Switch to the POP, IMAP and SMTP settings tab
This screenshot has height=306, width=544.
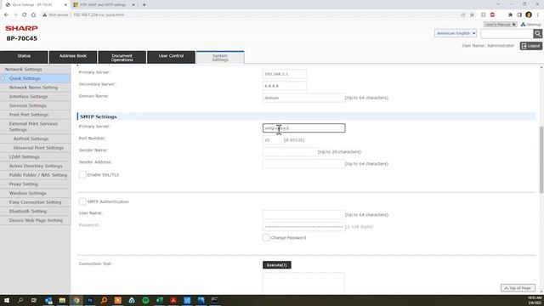click(x=103, y=5)
